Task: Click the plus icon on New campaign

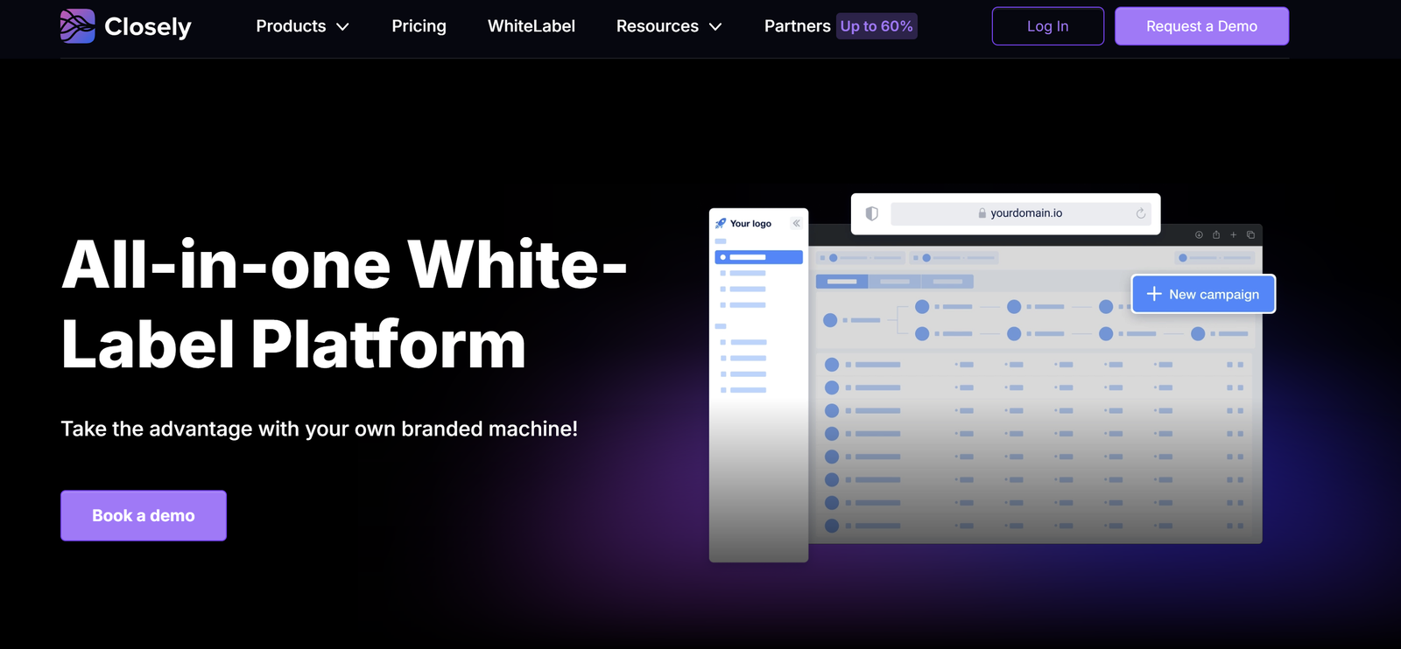Action: tap(1154, 294)
